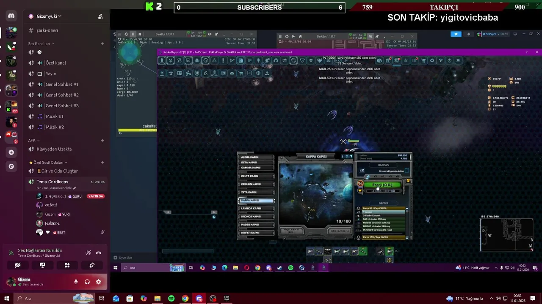Enable 'bir sonraki geçişte kullan' checkbox
The height and width of the screenshot is (304, 542).
pos(407,171)
